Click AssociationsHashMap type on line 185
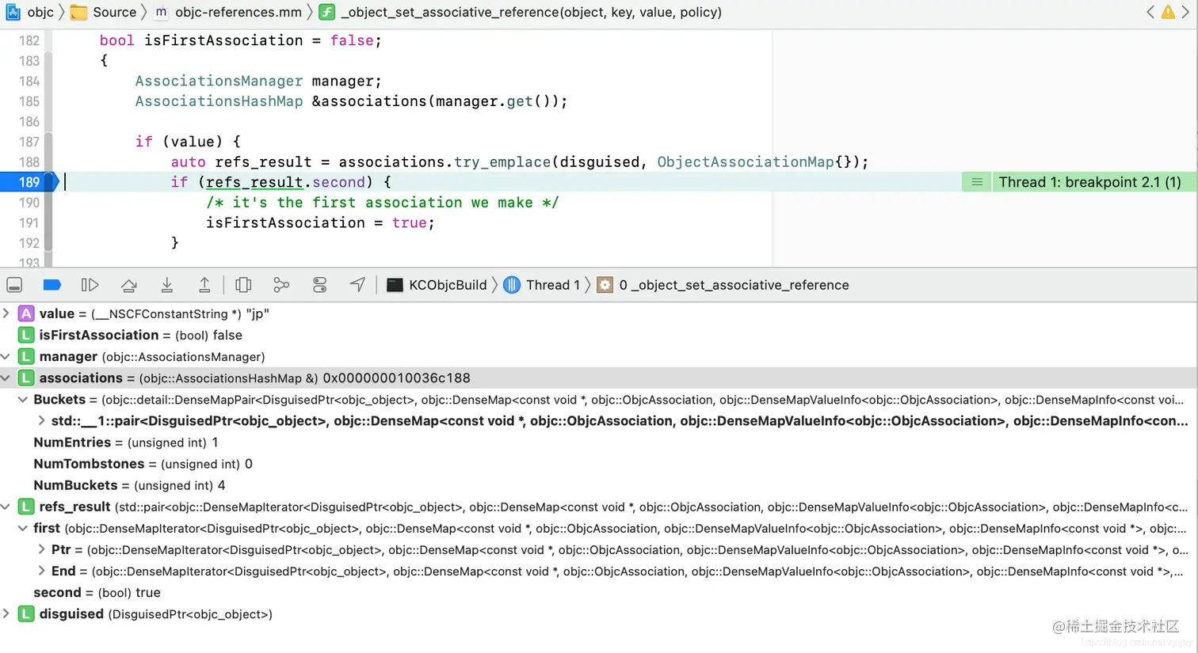1198x653 pixels. (x=219, y=101)
